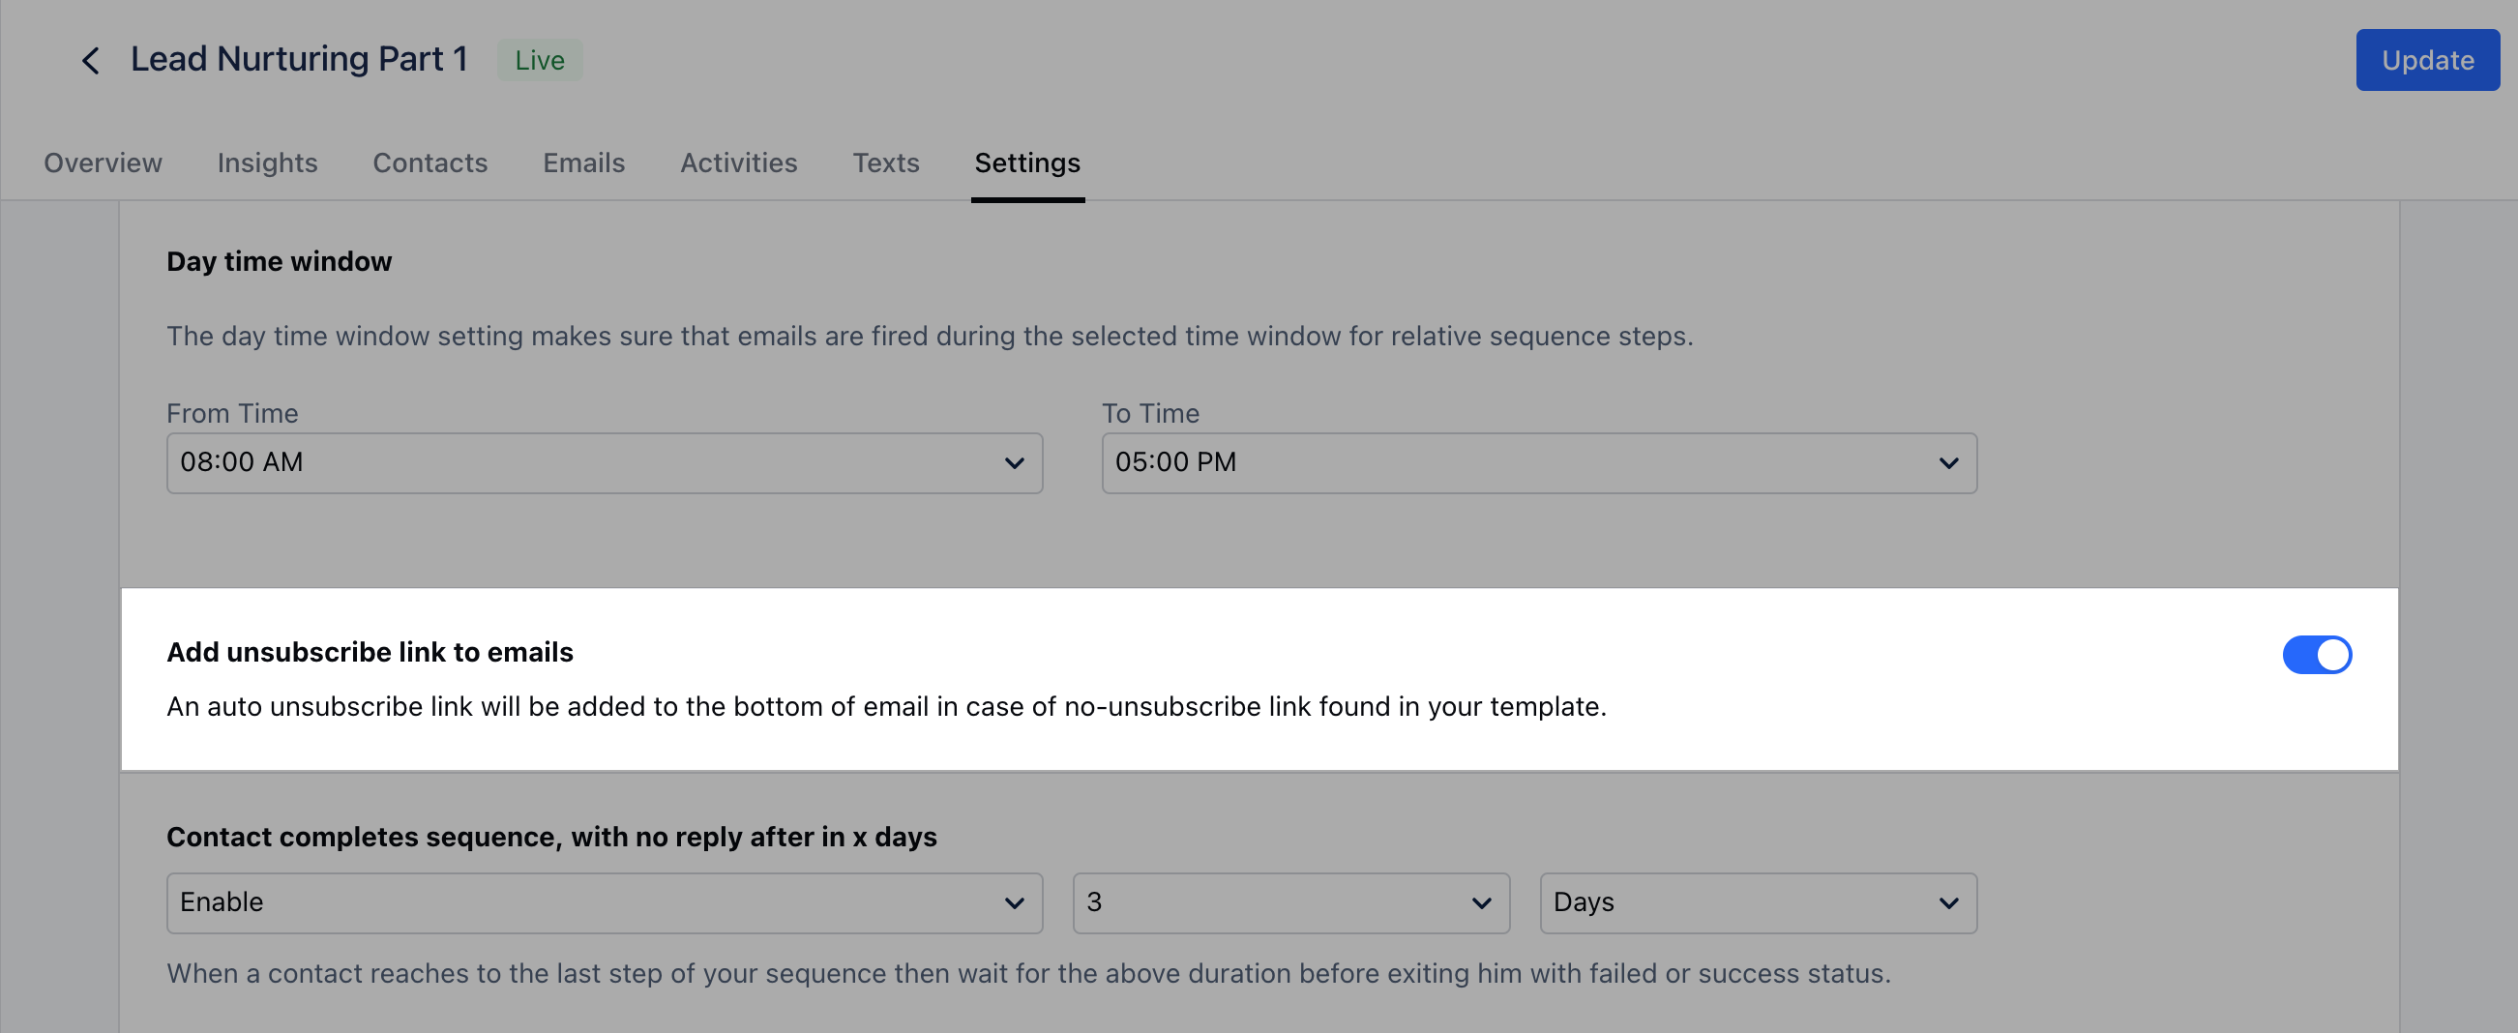Open the 3 days count dropdown

1291,903
